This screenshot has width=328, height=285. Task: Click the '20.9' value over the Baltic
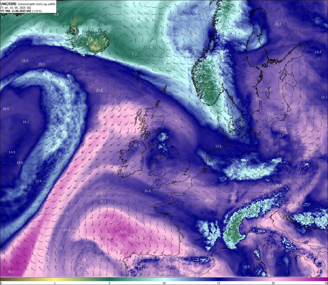(268, 90)
